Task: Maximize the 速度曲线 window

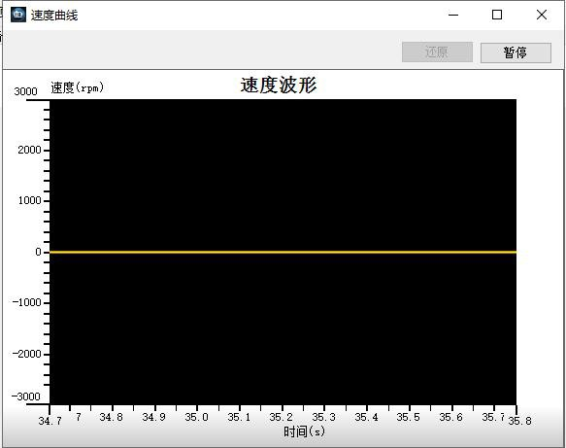Action: pos(497,15)
